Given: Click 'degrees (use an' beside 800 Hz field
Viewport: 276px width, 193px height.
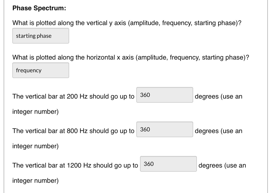Looking at the screenshot, I should point(218,131).
